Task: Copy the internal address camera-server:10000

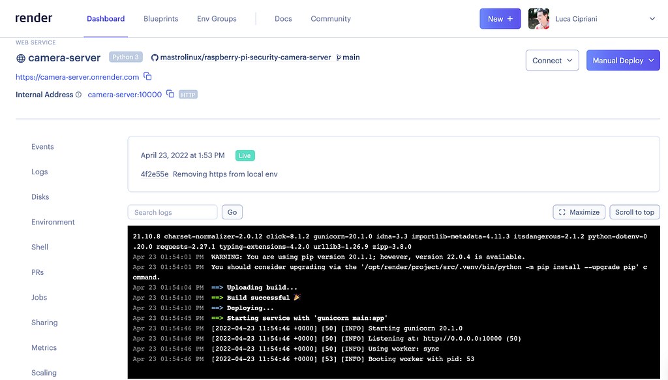Action: pyautogui.click(x=170, y=94)
